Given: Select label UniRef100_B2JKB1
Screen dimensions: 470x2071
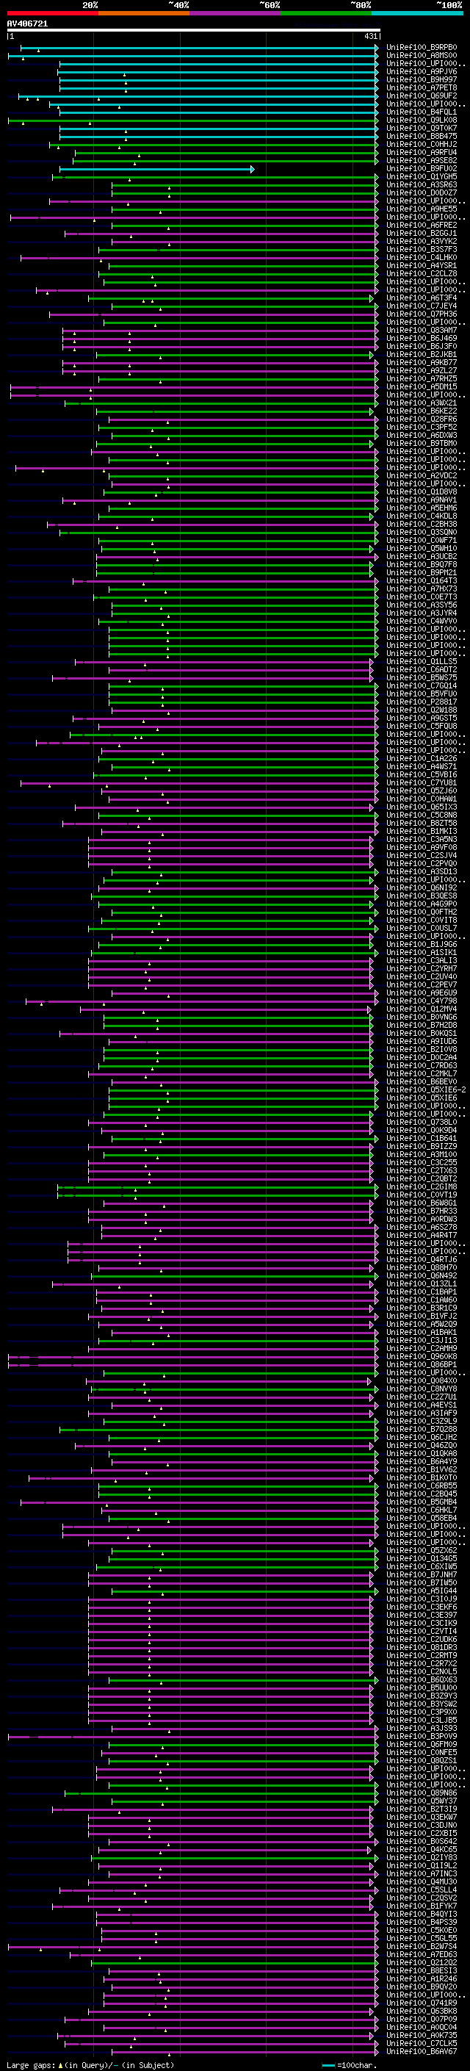Looking at the screenshot, I should click(x=422, y=355).
